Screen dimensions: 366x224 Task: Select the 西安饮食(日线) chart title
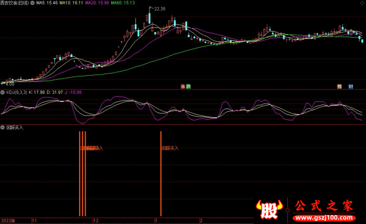[15, 3]
